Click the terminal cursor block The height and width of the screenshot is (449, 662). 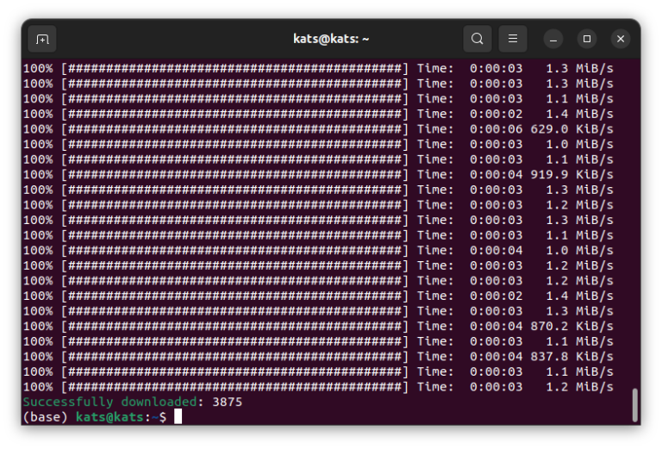[178, 417]
